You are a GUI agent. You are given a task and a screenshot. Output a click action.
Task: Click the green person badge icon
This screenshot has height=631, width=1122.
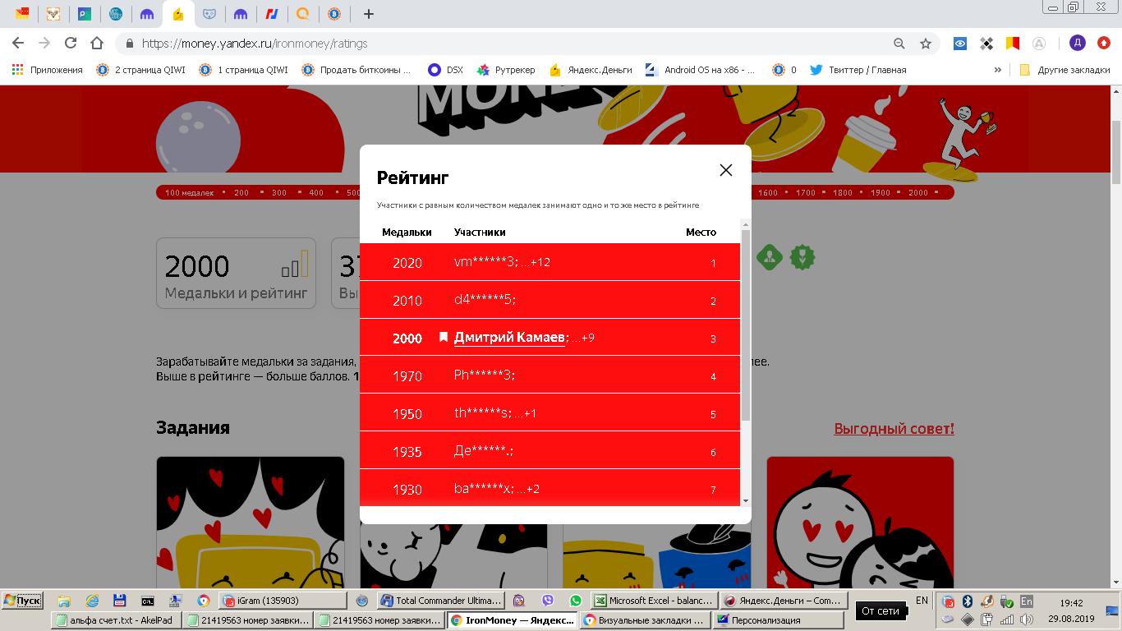pyautogui.click(x=770, y=258)
